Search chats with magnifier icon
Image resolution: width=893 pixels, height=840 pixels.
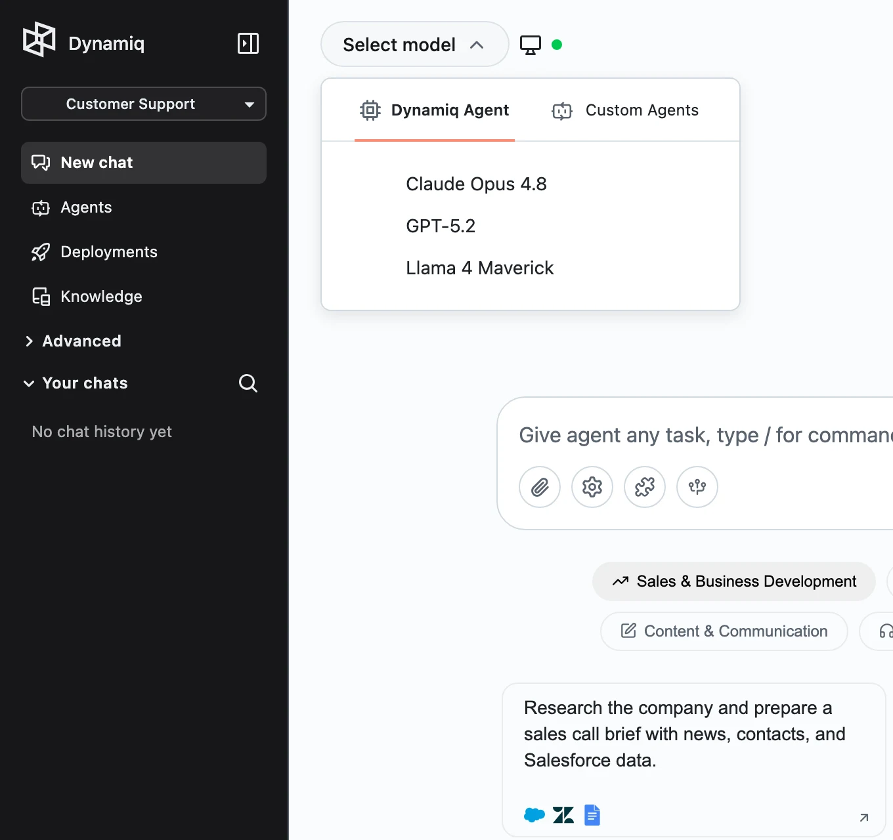(x=248, y=383)
